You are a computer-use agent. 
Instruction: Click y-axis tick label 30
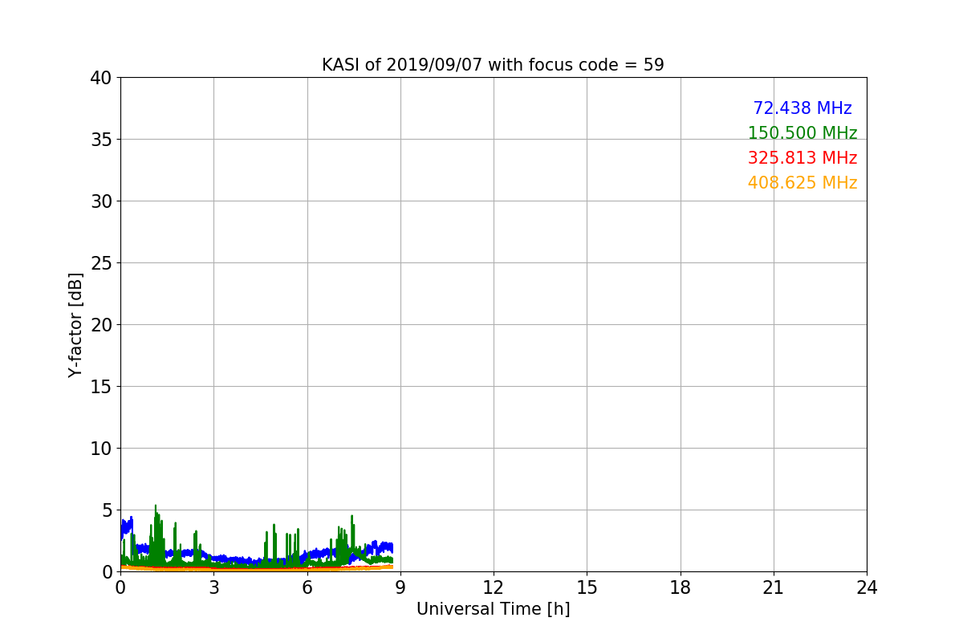[100, 201]
